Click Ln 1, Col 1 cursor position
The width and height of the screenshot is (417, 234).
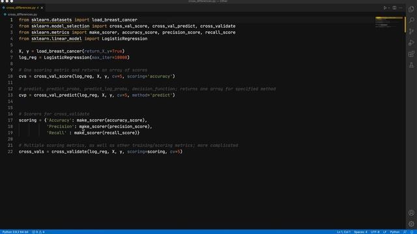(x=343, y=232)
